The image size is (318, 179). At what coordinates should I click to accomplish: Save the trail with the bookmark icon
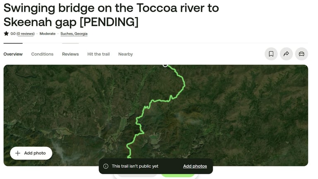click(271, 54)
